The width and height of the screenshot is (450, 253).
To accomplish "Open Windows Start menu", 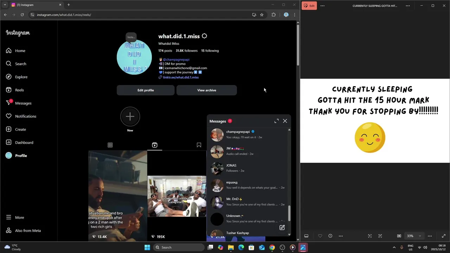I will pos(147,247).
